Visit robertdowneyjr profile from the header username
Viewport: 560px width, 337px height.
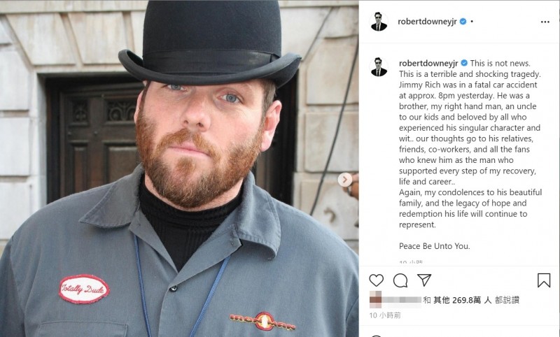click(x=427, y=22)
